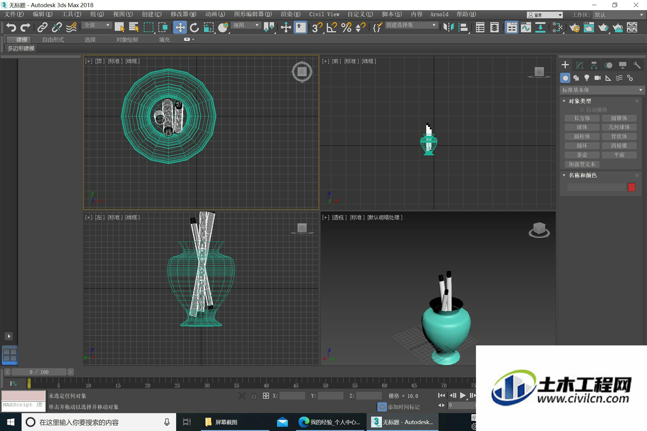Click the 0 / 100 time slider
Screen dimensions: 647x431
click(x=39, y=372)
